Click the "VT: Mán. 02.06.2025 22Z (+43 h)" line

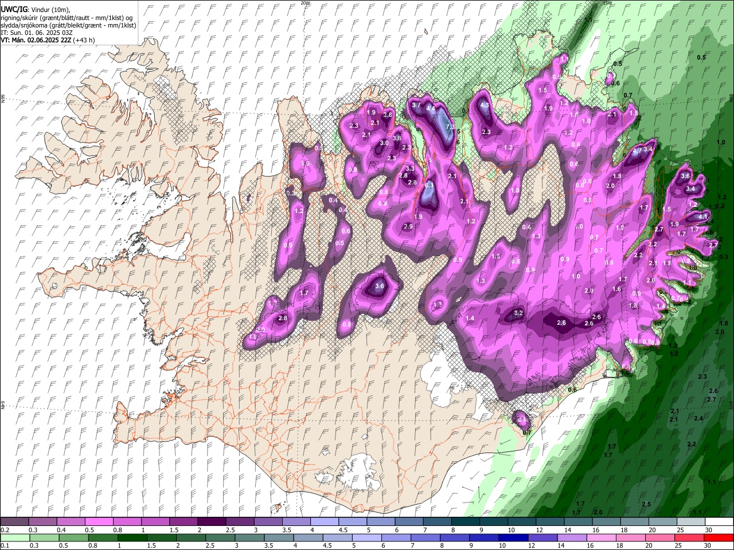coord(48,40)
